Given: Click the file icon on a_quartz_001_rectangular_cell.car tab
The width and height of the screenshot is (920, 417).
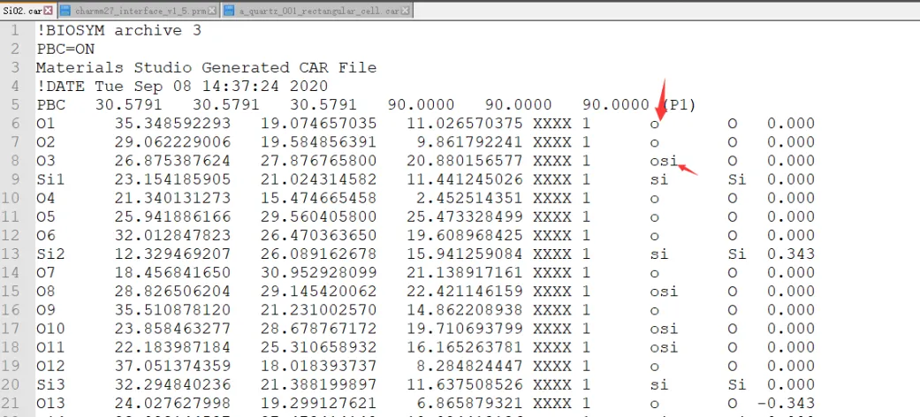Looking at the screenshot, I should tap(229, 11).
